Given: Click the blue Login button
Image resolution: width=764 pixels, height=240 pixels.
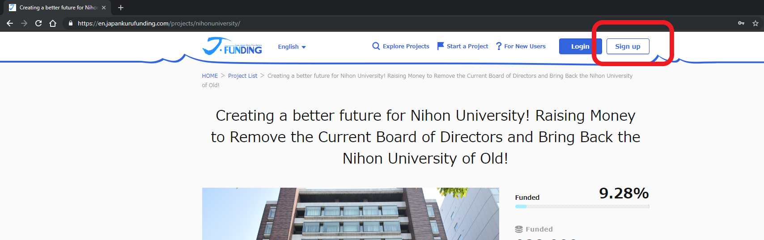Looking at the screenshot, I should tap(580, 46).
